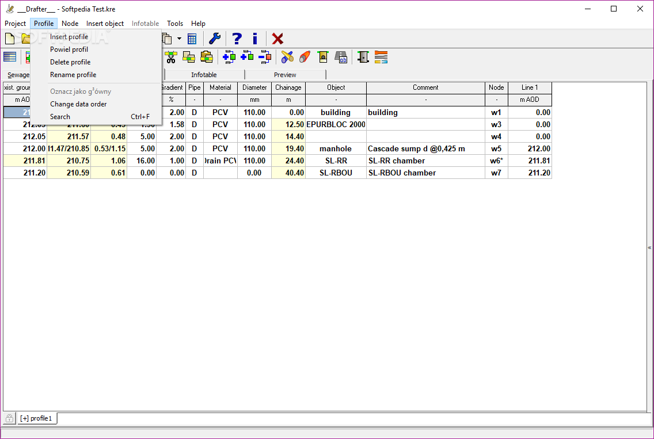Click the red X exit icon
The width and height of the screenshot is (654, 439).
[277, 39]
